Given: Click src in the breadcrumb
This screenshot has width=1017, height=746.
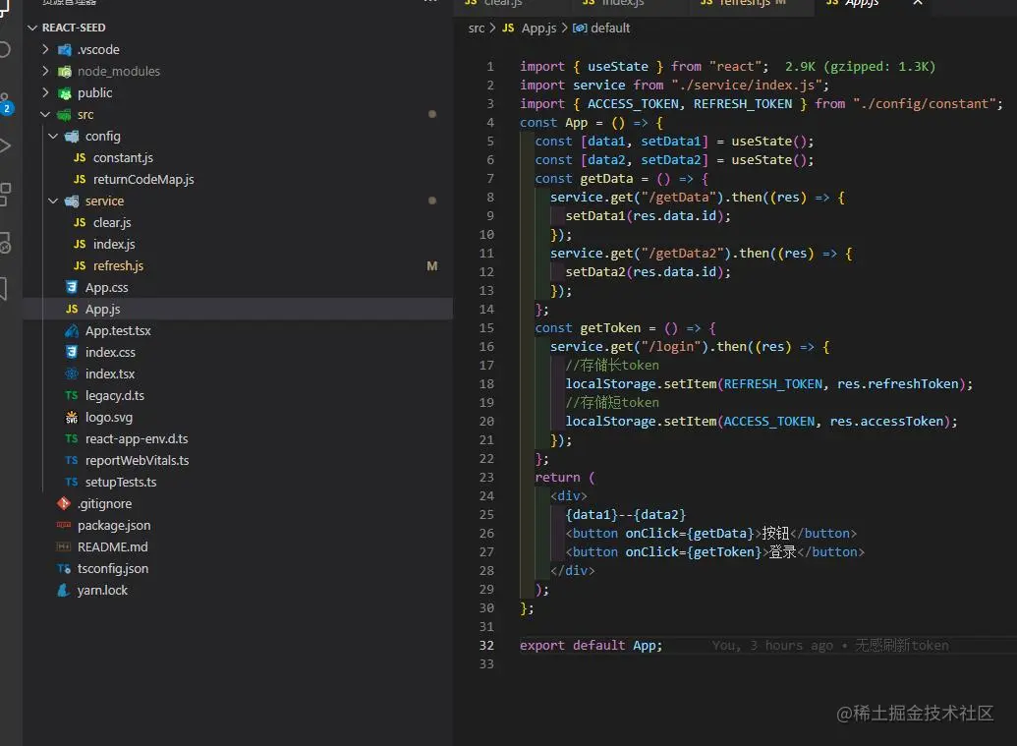Looking at the screenshot, I should click(476, 28).
